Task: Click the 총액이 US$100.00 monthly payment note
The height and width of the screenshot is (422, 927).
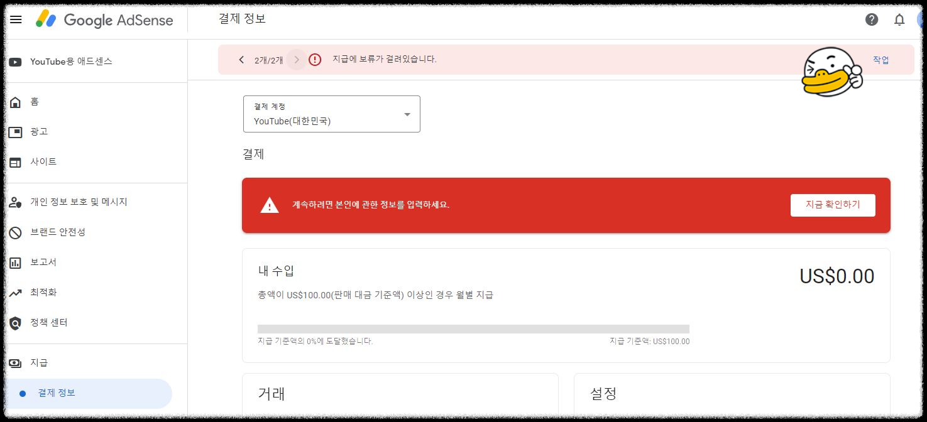Action: point(376,295)
